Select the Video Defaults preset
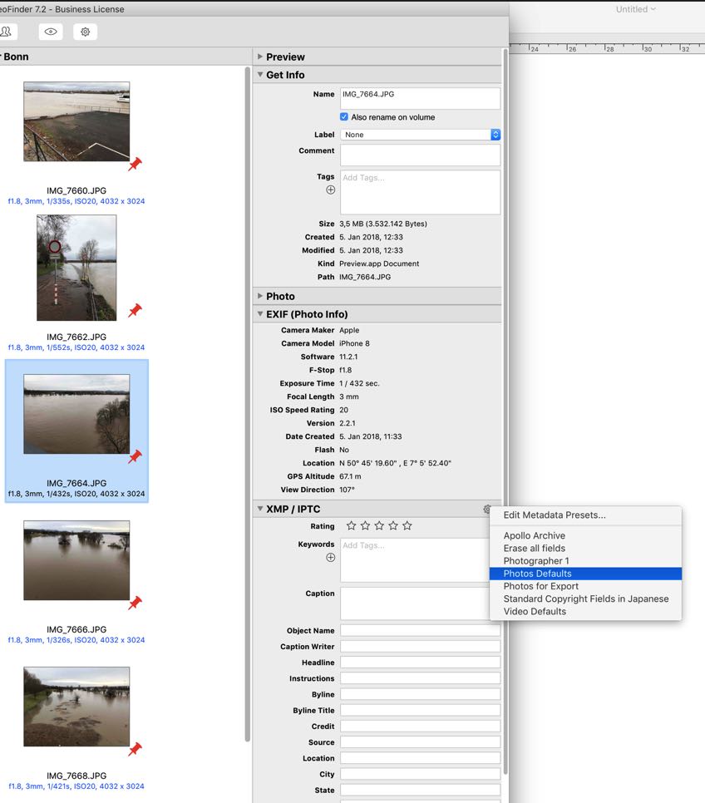This screenshot has width=705, height=803. click(585, 612)
